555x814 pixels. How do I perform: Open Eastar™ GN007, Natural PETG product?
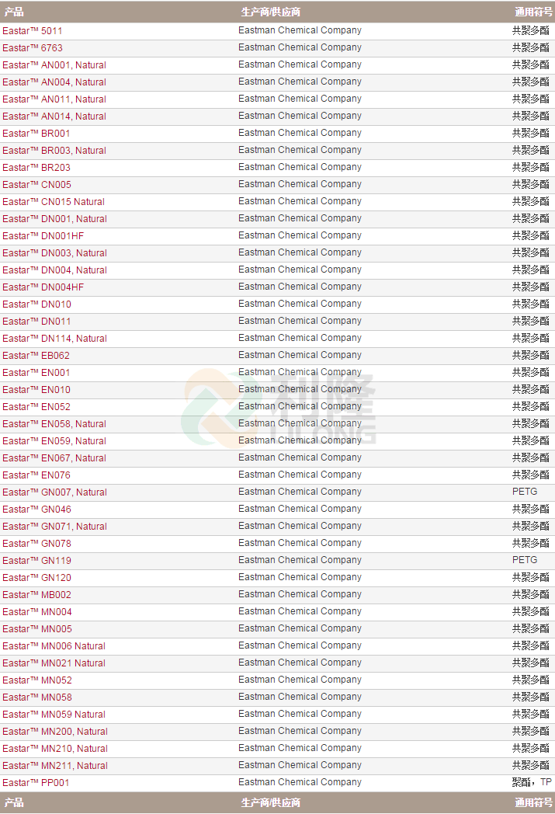[x=54, y=492]
